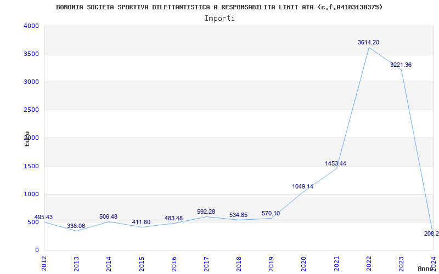Click the 411.60 data label

click(x=141, y=222)
